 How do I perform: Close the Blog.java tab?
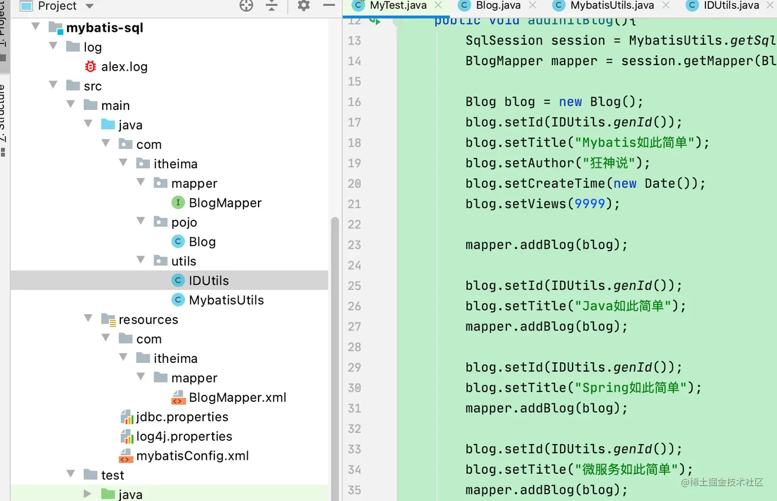pos(533,5)
